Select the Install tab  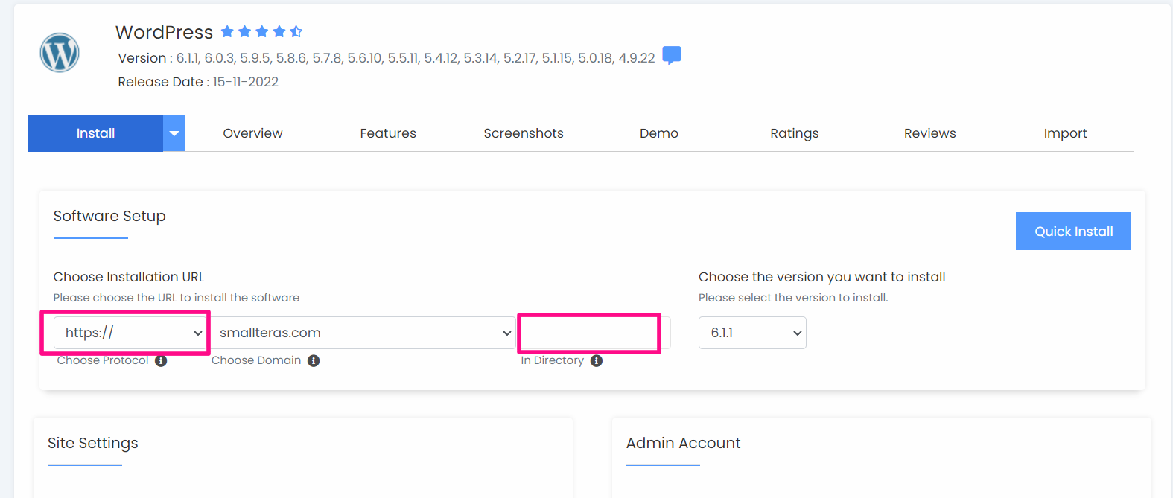95,133
